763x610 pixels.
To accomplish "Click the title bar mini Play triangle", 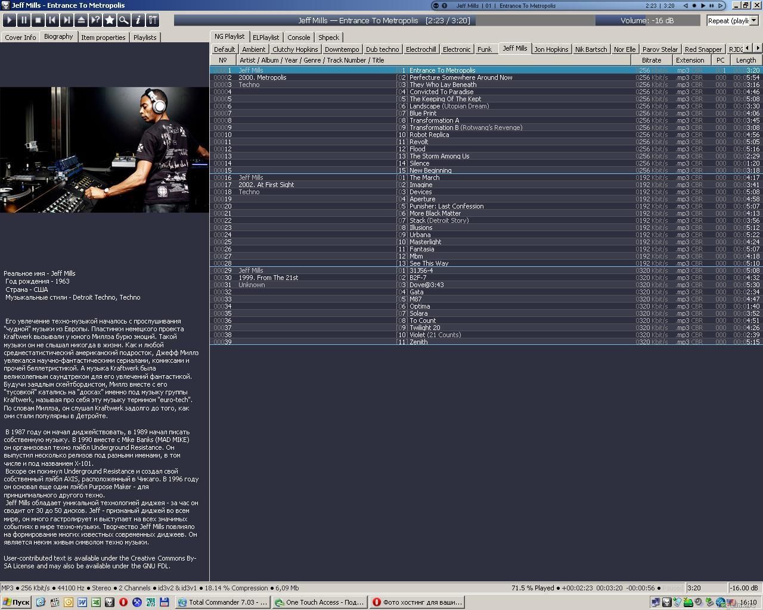I will point(703,5).
